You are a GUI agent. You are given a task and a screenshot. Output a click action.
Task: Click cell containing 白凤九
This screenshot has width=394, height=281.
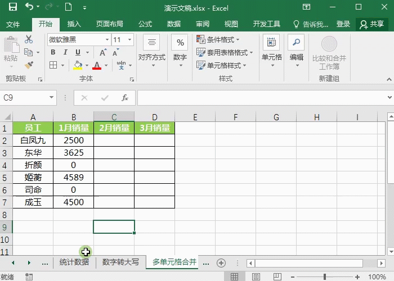[33, 140]
